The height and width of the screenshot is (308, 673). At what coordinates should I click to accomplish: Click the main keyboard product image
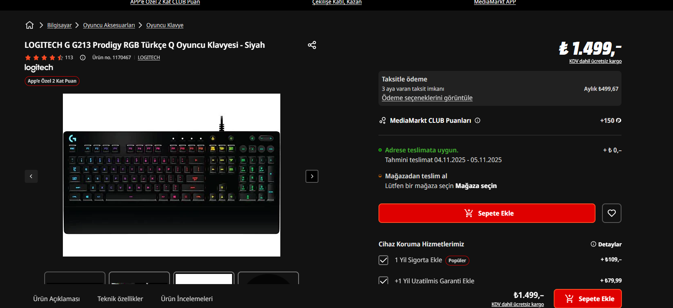click(x=172, y=175)
